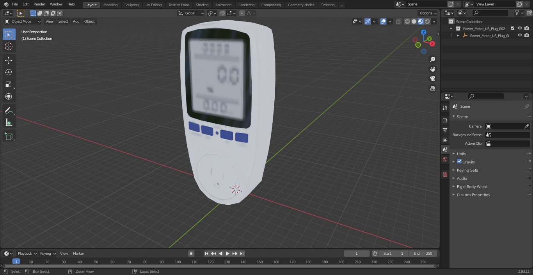
Task: Open the timeline Marker menu
Action: 78,254
